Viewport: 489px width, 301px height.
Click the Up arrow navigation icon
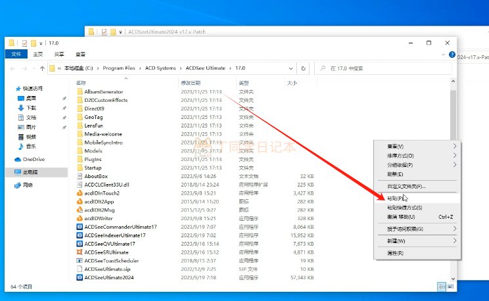click(43, 68)
